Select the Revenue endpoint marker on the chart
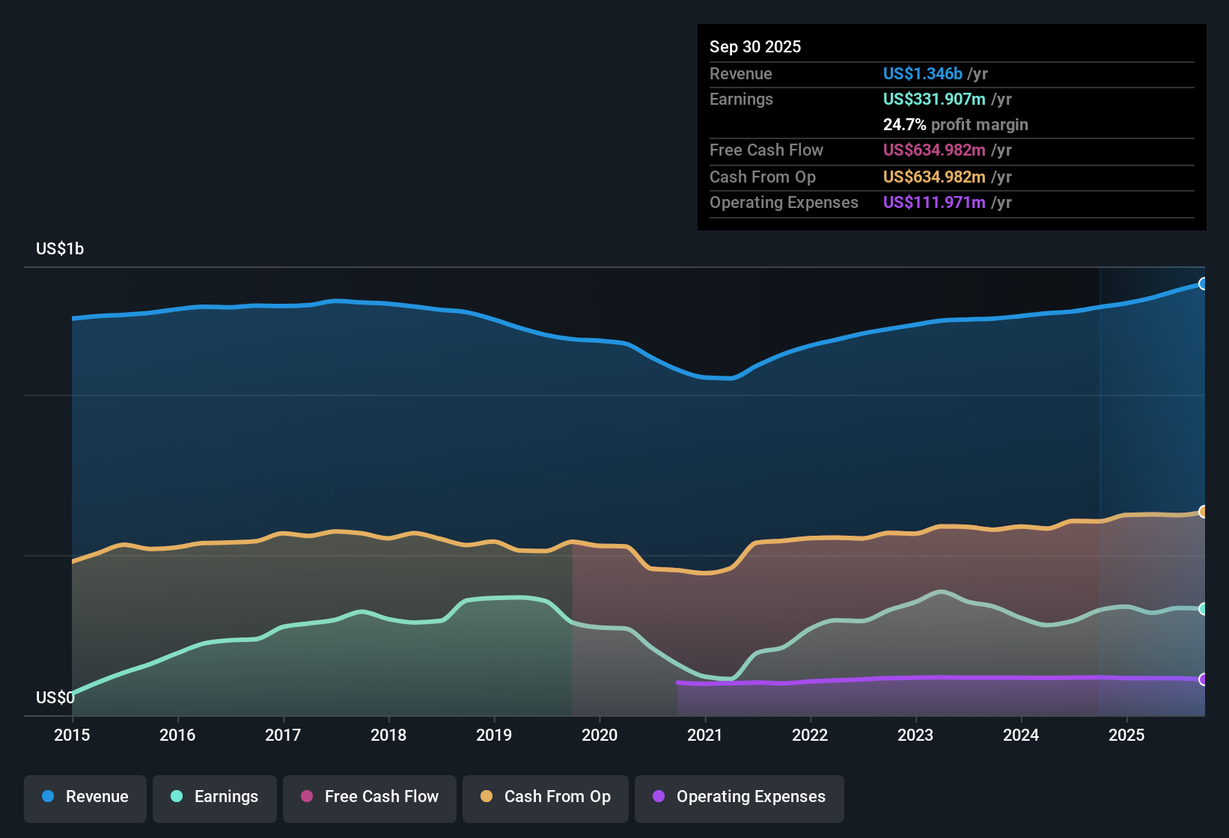Screen dimensions: 1229x838 click(1203, 284)
